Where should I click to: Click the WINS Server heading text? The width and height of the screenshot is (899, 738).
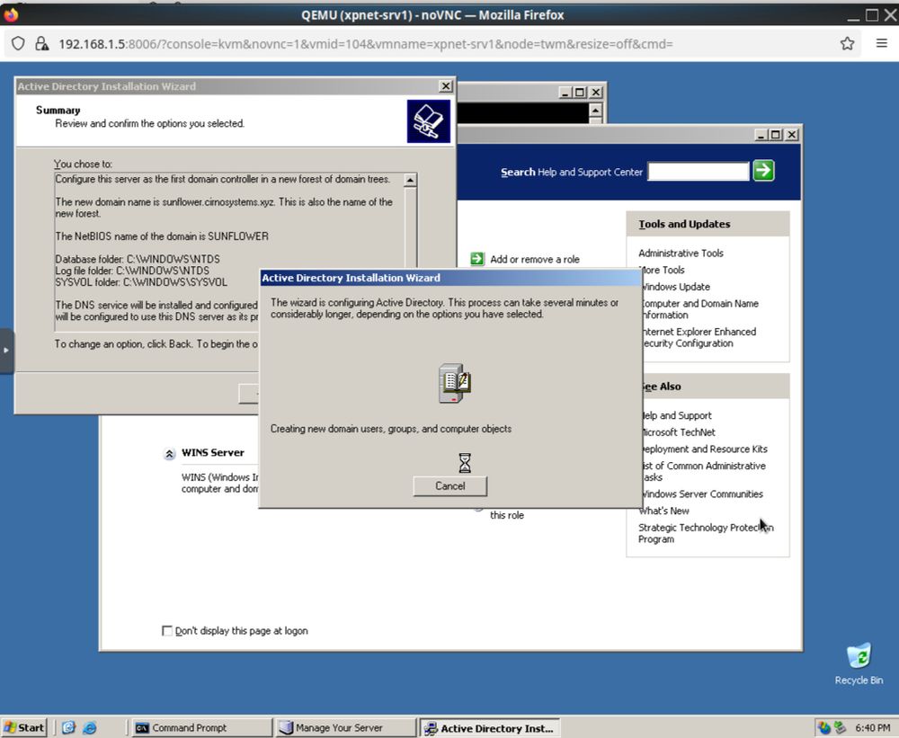pos(213,452)
